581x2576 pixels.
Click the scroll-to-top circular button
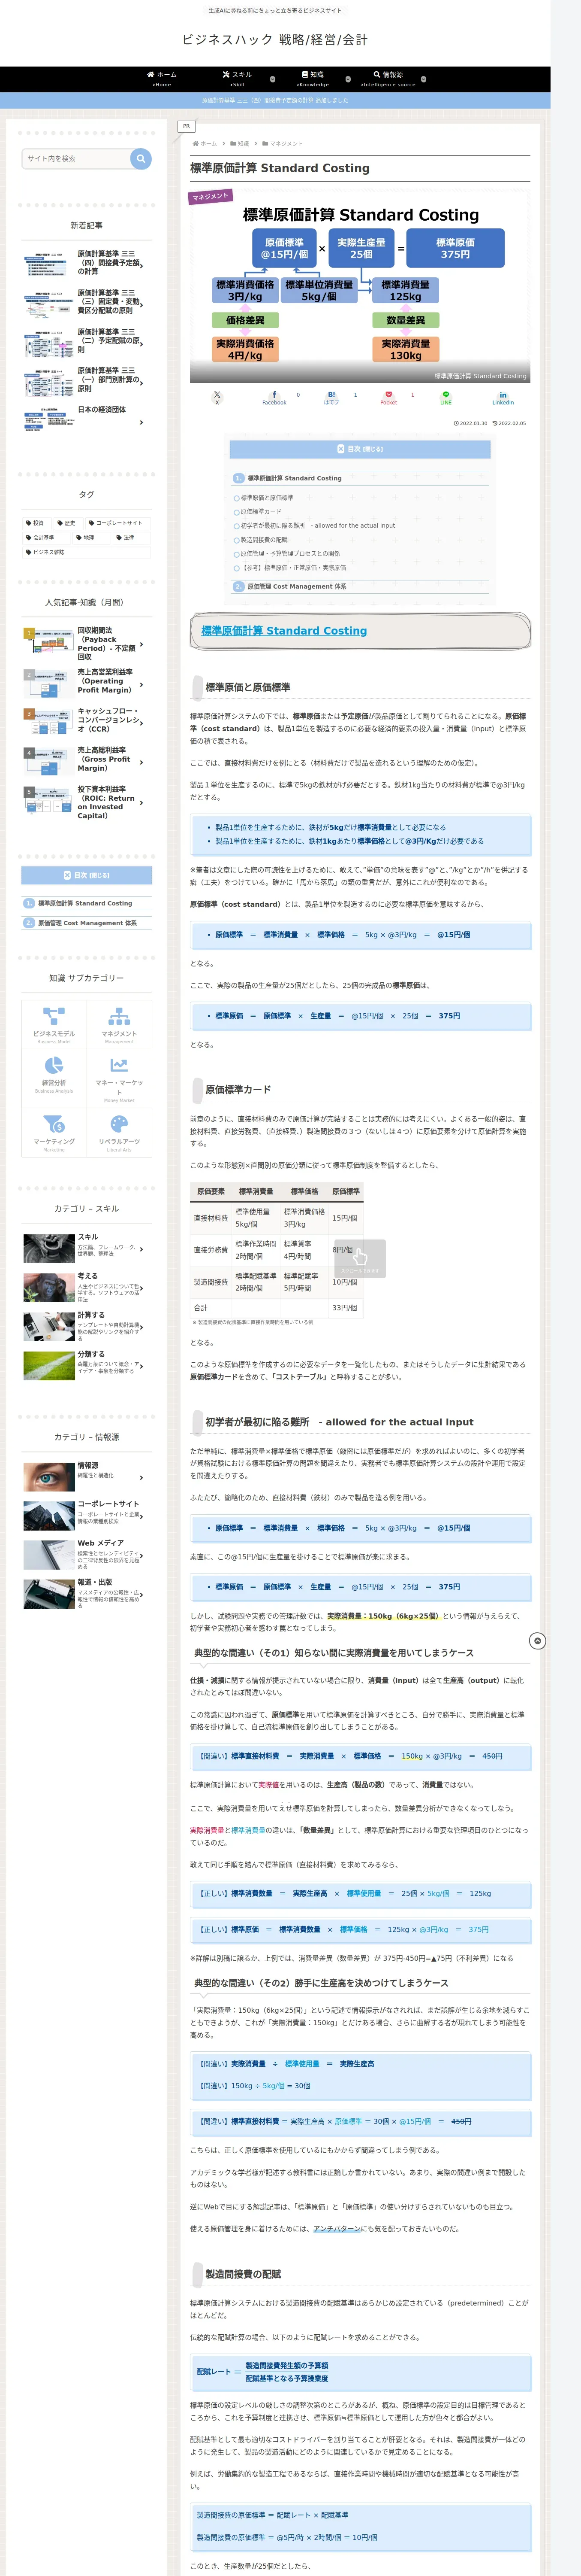537,1641
